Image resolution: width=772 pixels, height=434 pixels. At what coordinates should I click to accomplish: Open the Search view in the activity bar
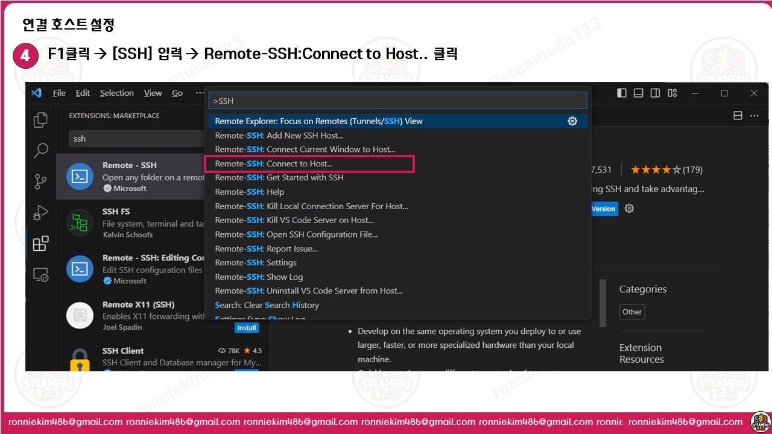click(41, 150)
